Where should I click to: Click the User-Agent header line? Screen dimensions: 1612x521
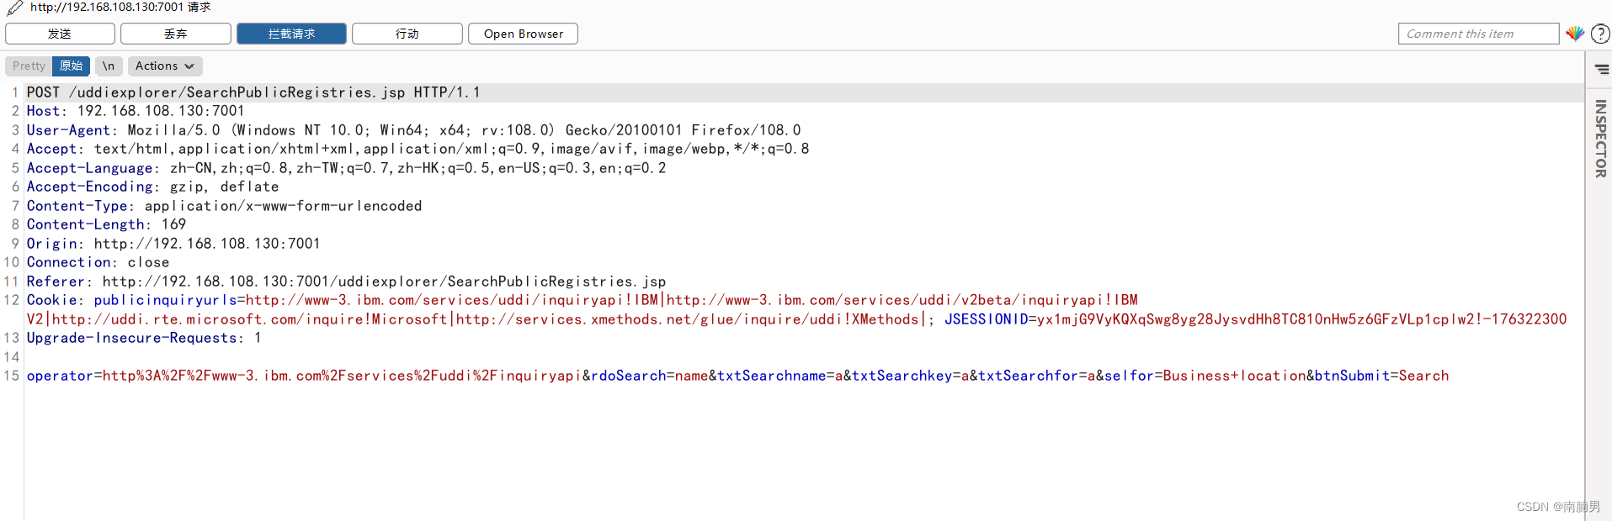[x=413, y=130]
